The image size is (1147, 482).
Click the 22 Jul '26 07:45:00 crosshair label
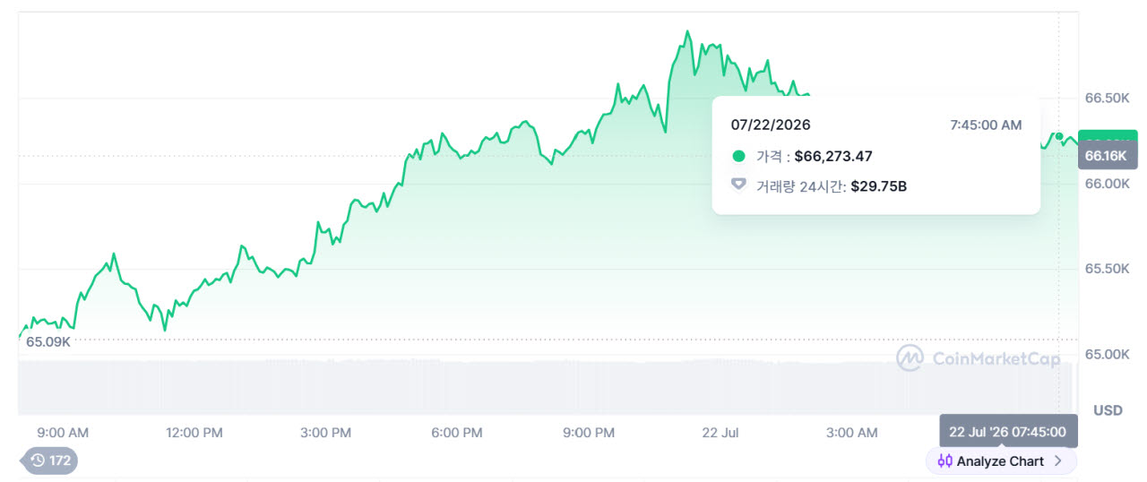tap(1008, 432)
